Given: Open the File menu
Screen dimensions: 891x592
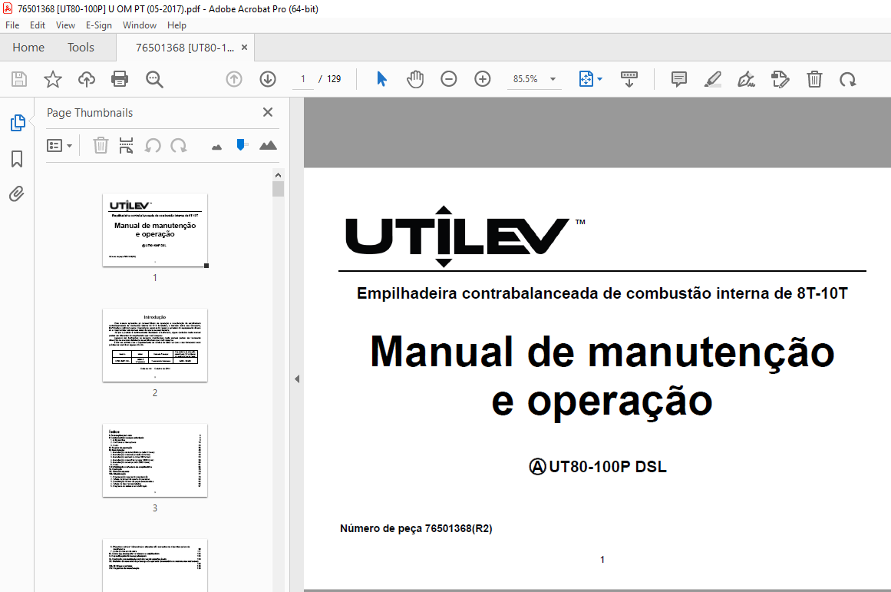Looking at the screenshot, I should (12, 25).
